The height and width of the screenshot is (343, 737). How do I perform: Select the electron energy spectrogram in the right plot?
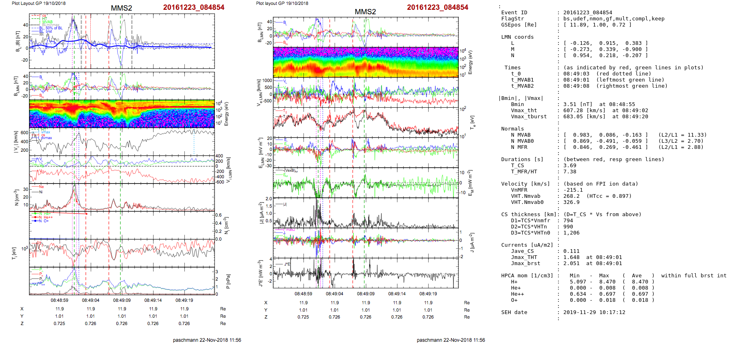point(366,62)
